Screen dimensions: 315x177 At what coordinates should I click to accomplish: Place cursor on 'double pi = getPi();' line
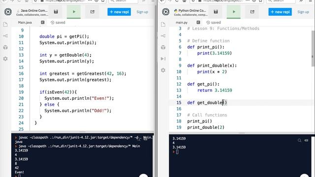(64, 36)
